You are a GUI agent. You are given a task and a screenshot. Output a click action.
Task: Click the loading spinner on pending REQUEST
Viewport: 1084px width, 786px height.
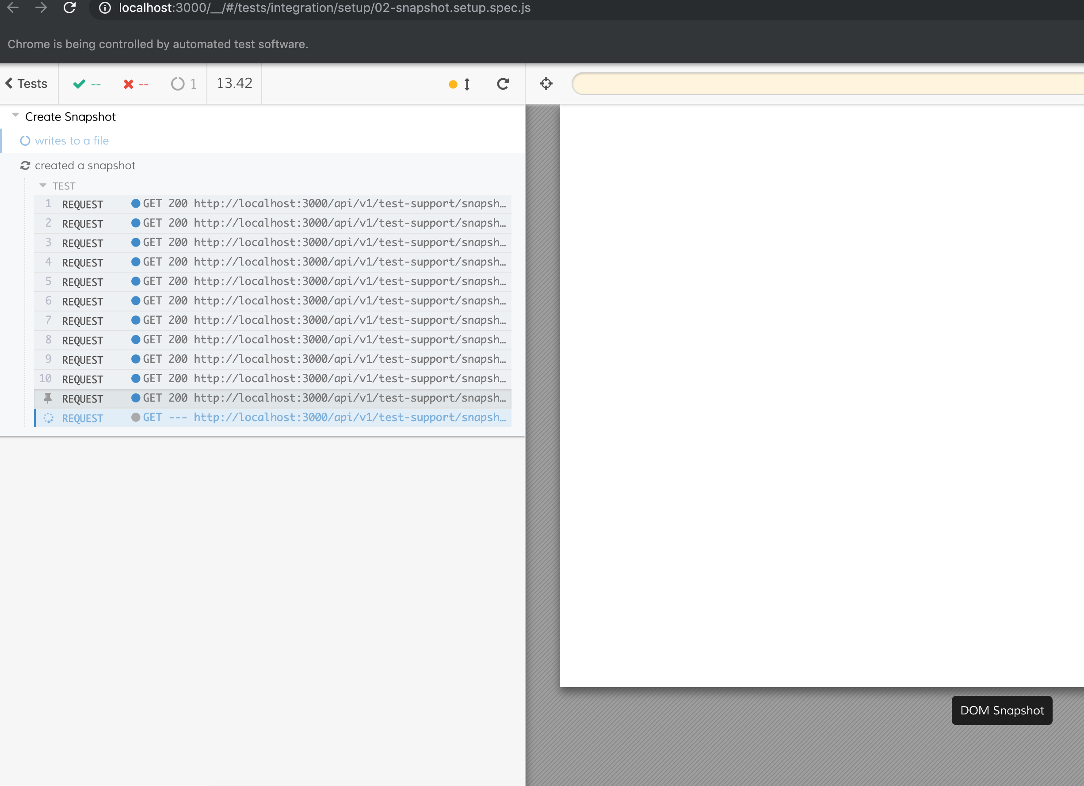[x=48, y=418]
